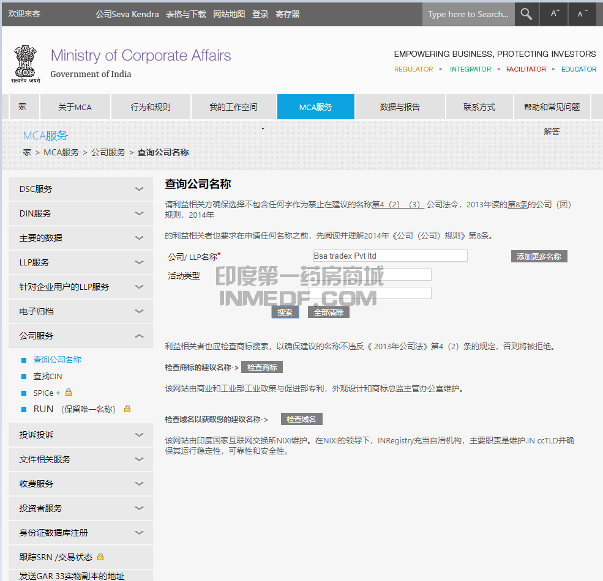The width and height of the screenshot is (603, 581).
Task: Open the 帮助和常见问题 tab
Action: tap(552, 106)
